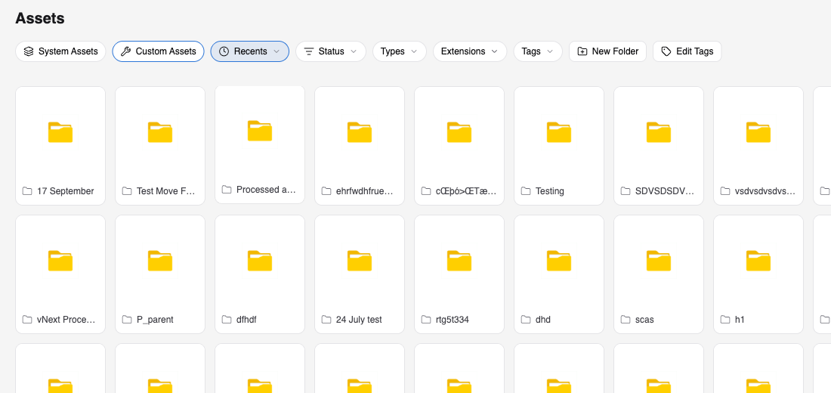
Task: Click the Assets page heading
Action: pos(40,18)
